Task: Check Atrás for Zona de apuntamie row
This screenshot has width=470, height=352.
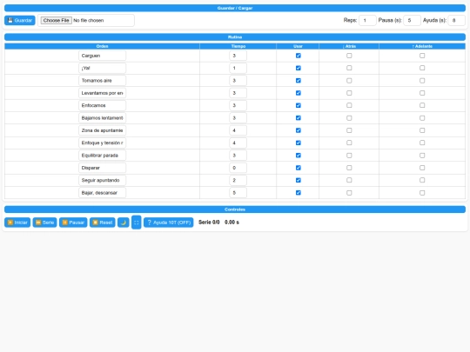Action: click(349, 130)
